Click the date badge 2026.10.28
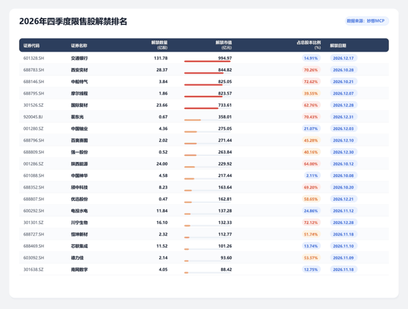 point(343,70)
